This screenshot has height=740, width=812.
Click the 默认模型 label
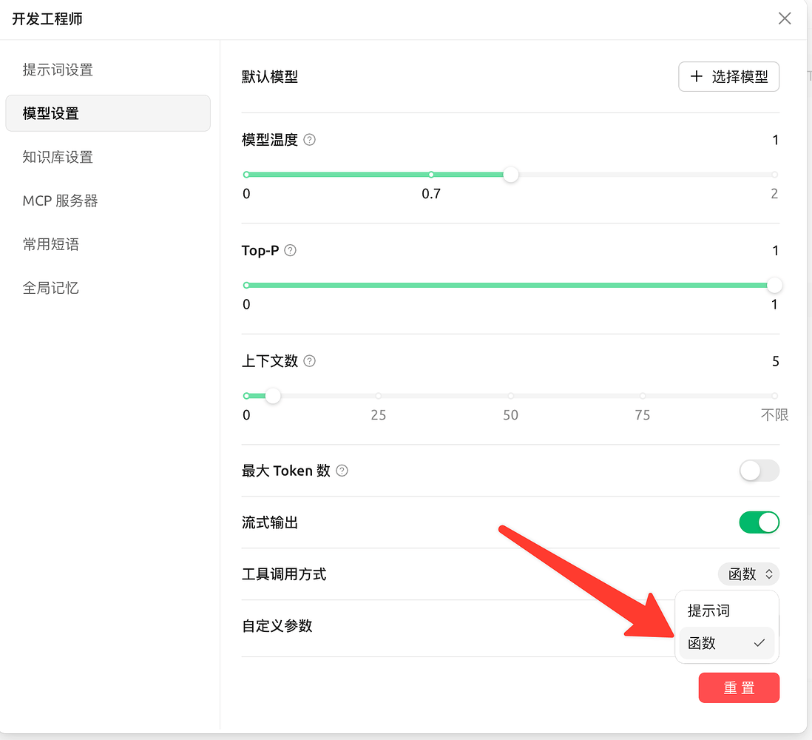[x=270, y=77]
